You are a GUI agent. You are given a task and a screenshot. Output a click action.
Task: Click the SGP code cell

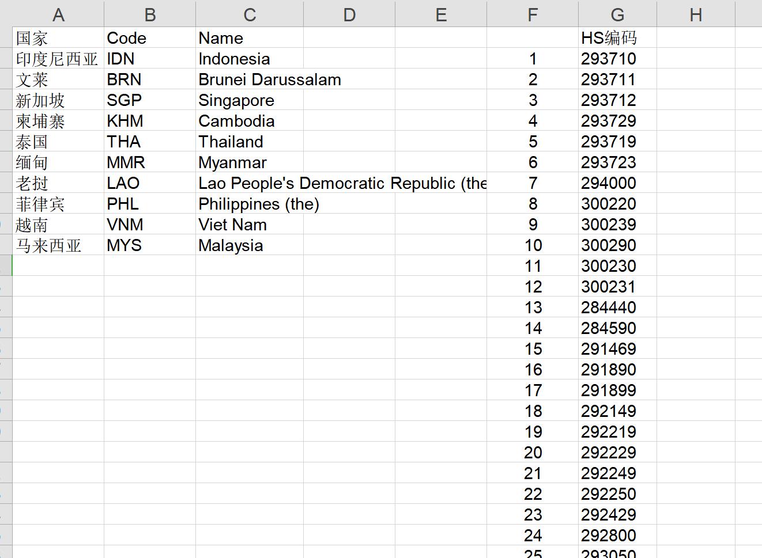pos(150,100)
